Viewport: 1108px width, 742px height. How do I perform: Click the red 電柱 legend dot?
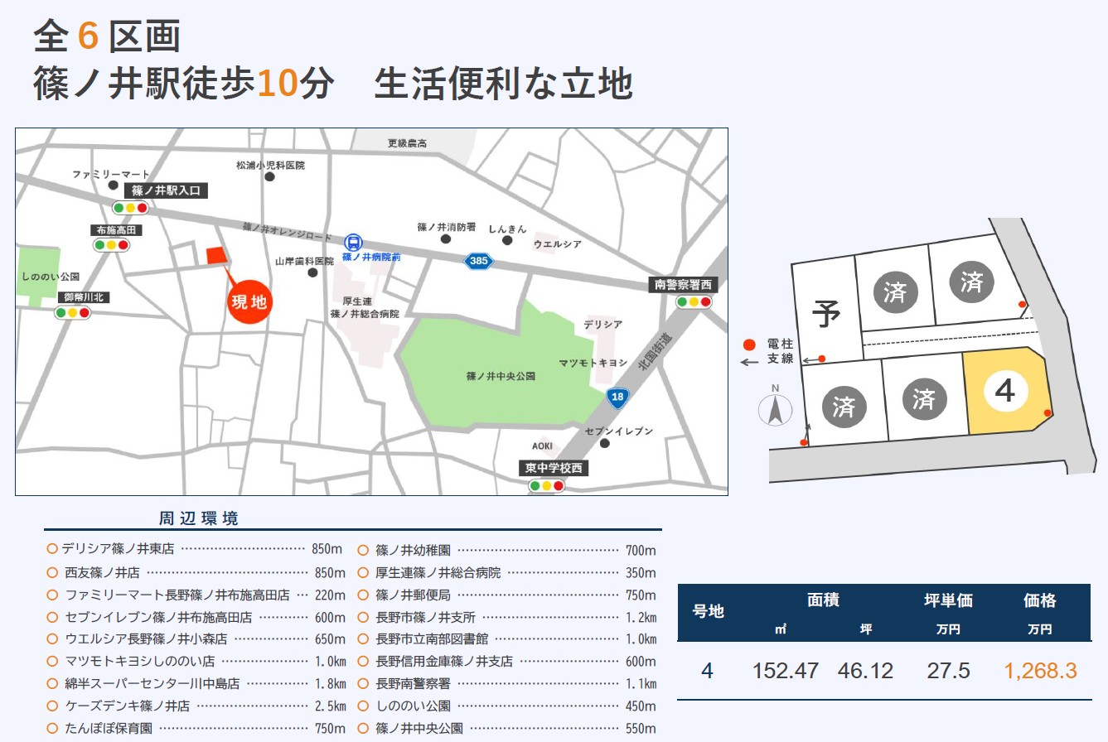point(750,344)
